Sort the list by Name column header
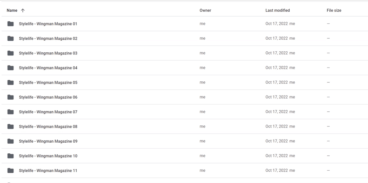The width and height of the screenshot is (368, 183). [12, 10]
